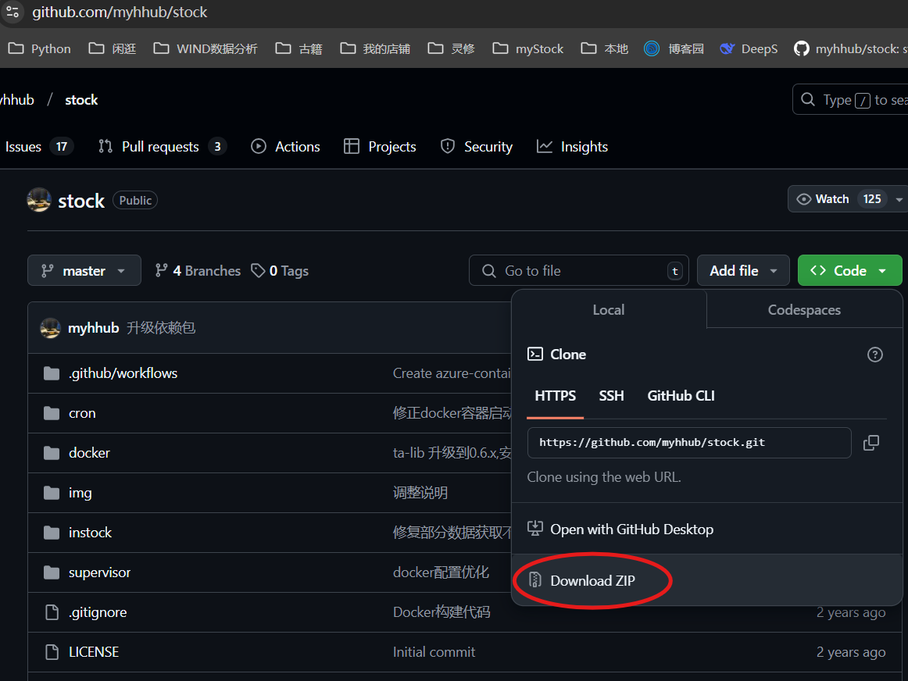Click the repository owner avatar beside stock title
Screen dimensions: 908x681
click(39, 200)
